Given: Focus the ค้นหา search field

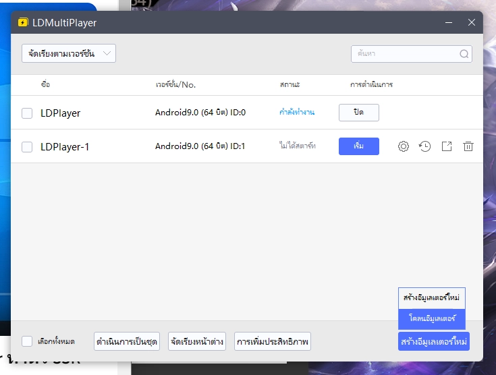Looking at the screenshot, I should (411, 54).
